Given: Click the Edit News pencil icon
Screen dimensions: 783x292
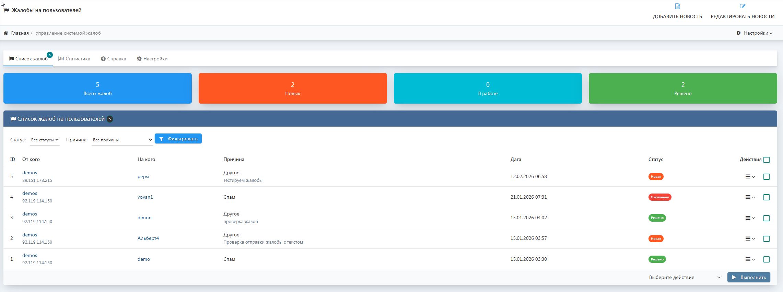Looking at the screenshot, I should (742, 6).
